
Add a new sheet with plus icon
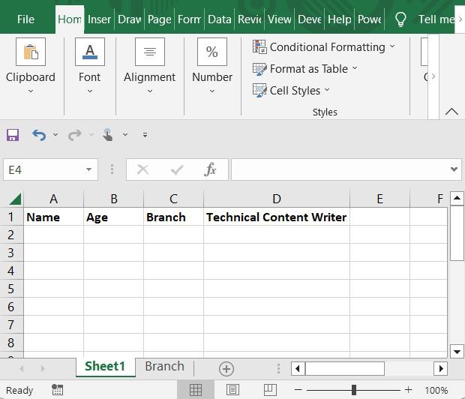click(226, 368)
